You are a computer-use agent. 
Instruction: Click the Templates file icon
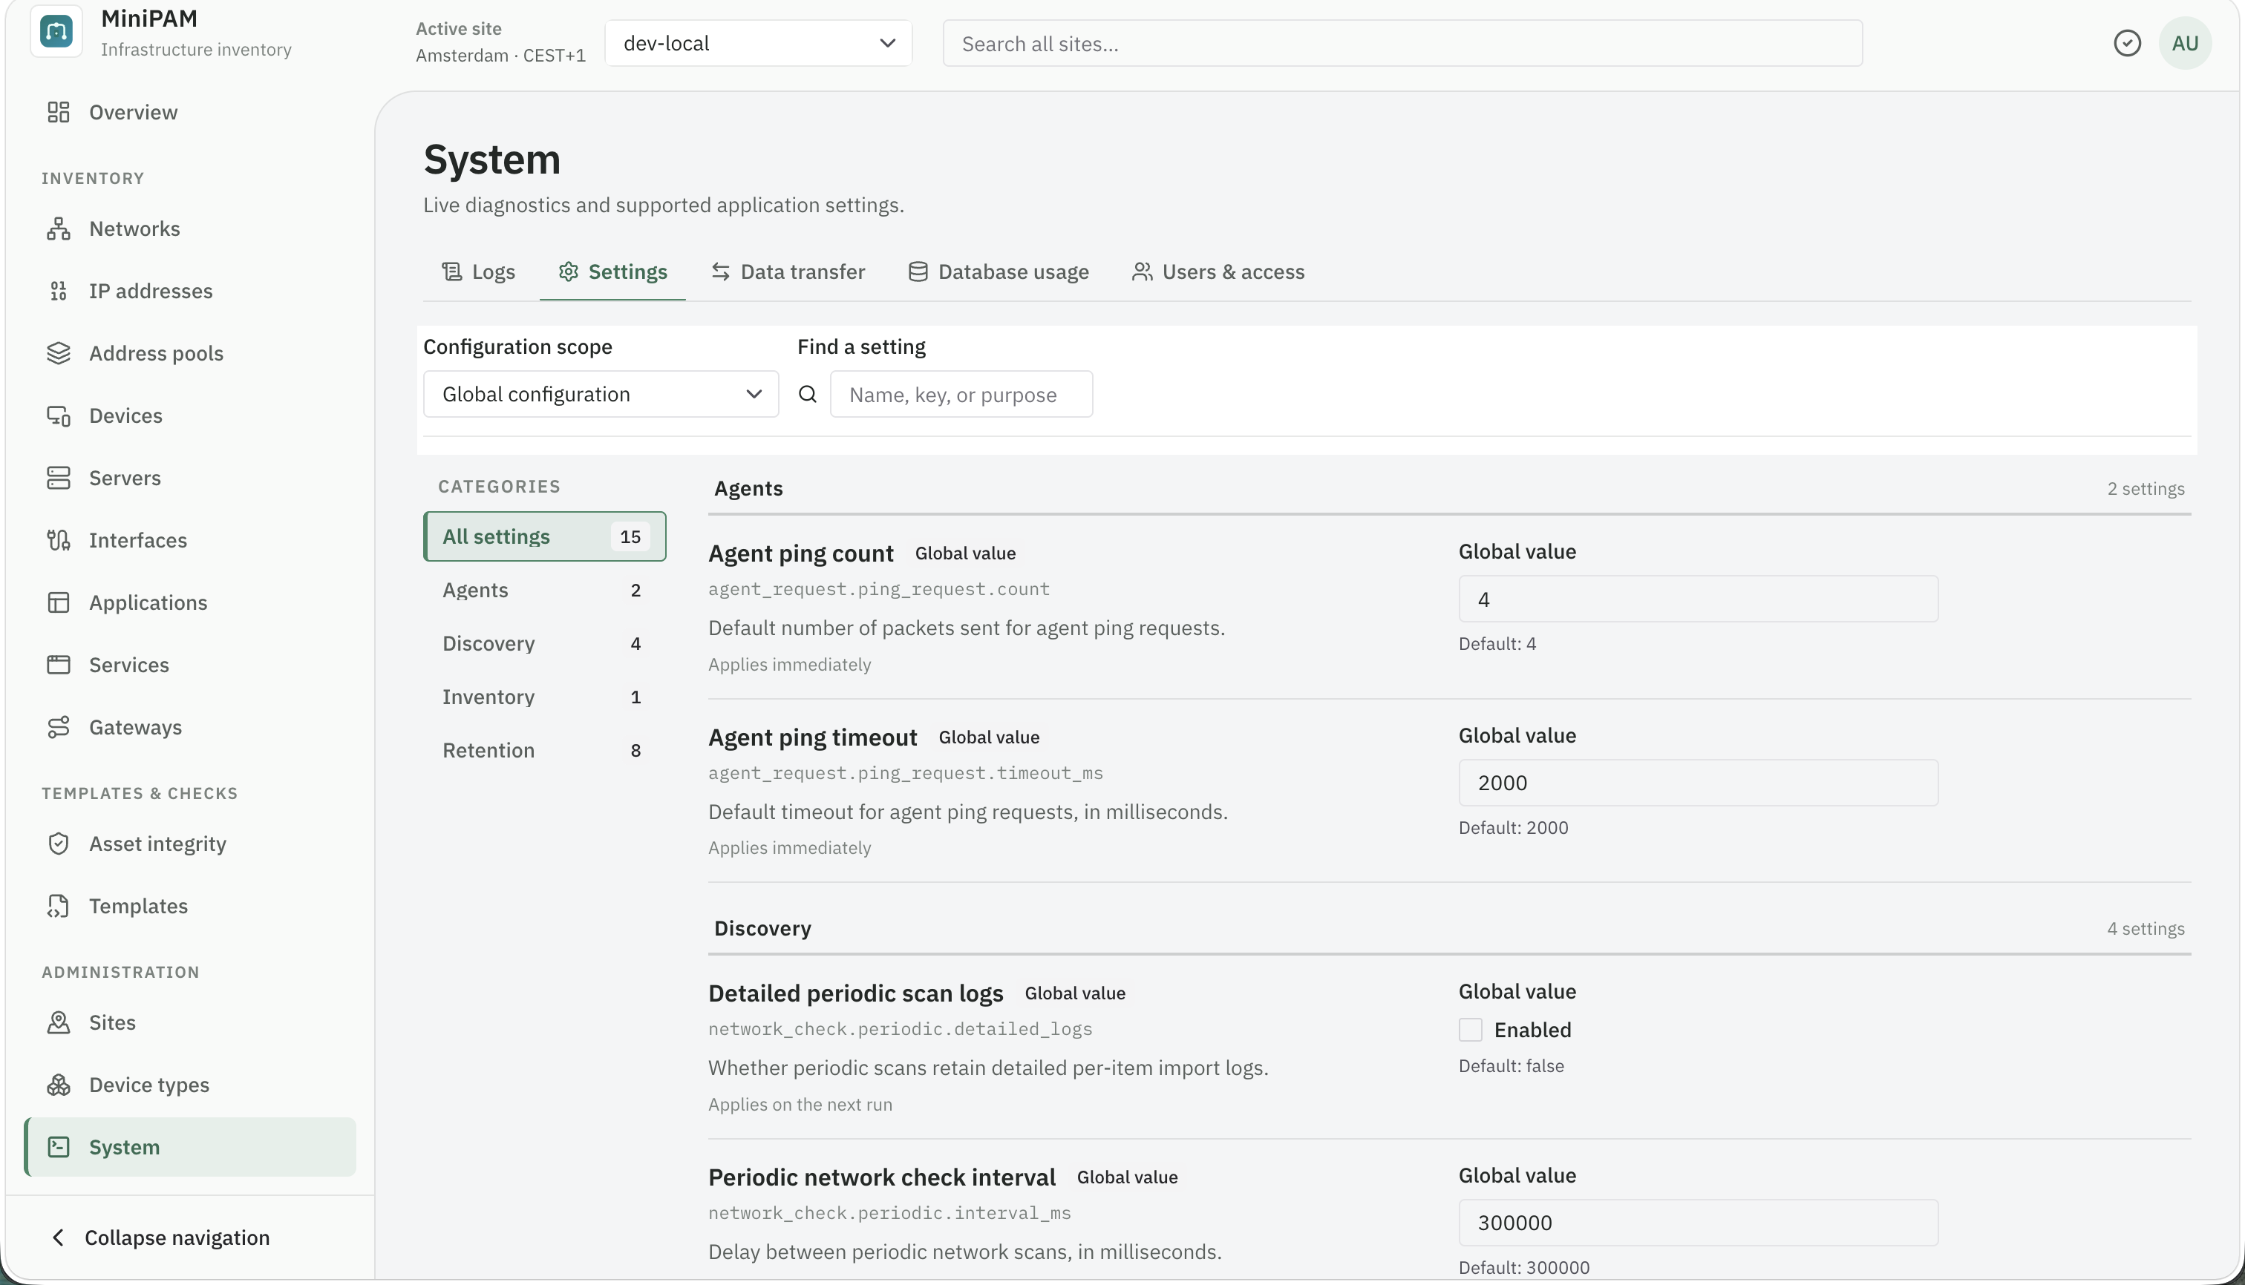click(59, 907)
